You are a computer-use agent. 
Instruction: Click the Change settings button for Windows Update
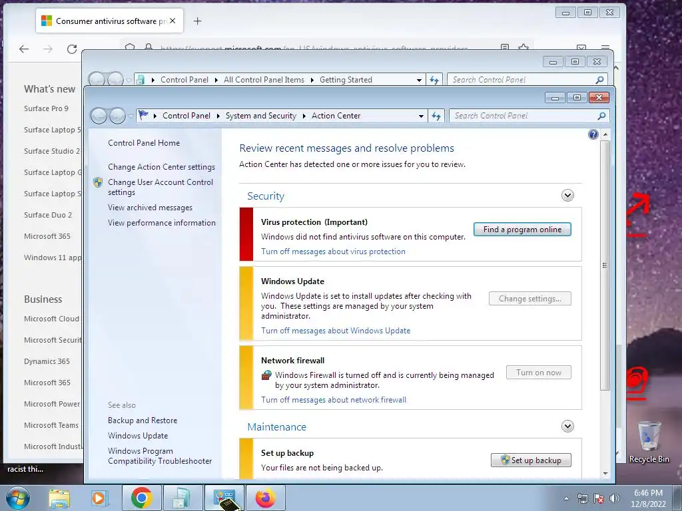pos(529,299)
